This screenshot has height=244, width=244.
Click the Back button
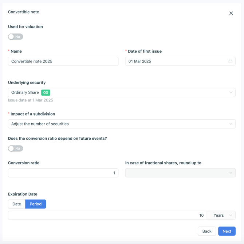click(x=206, y=231)
